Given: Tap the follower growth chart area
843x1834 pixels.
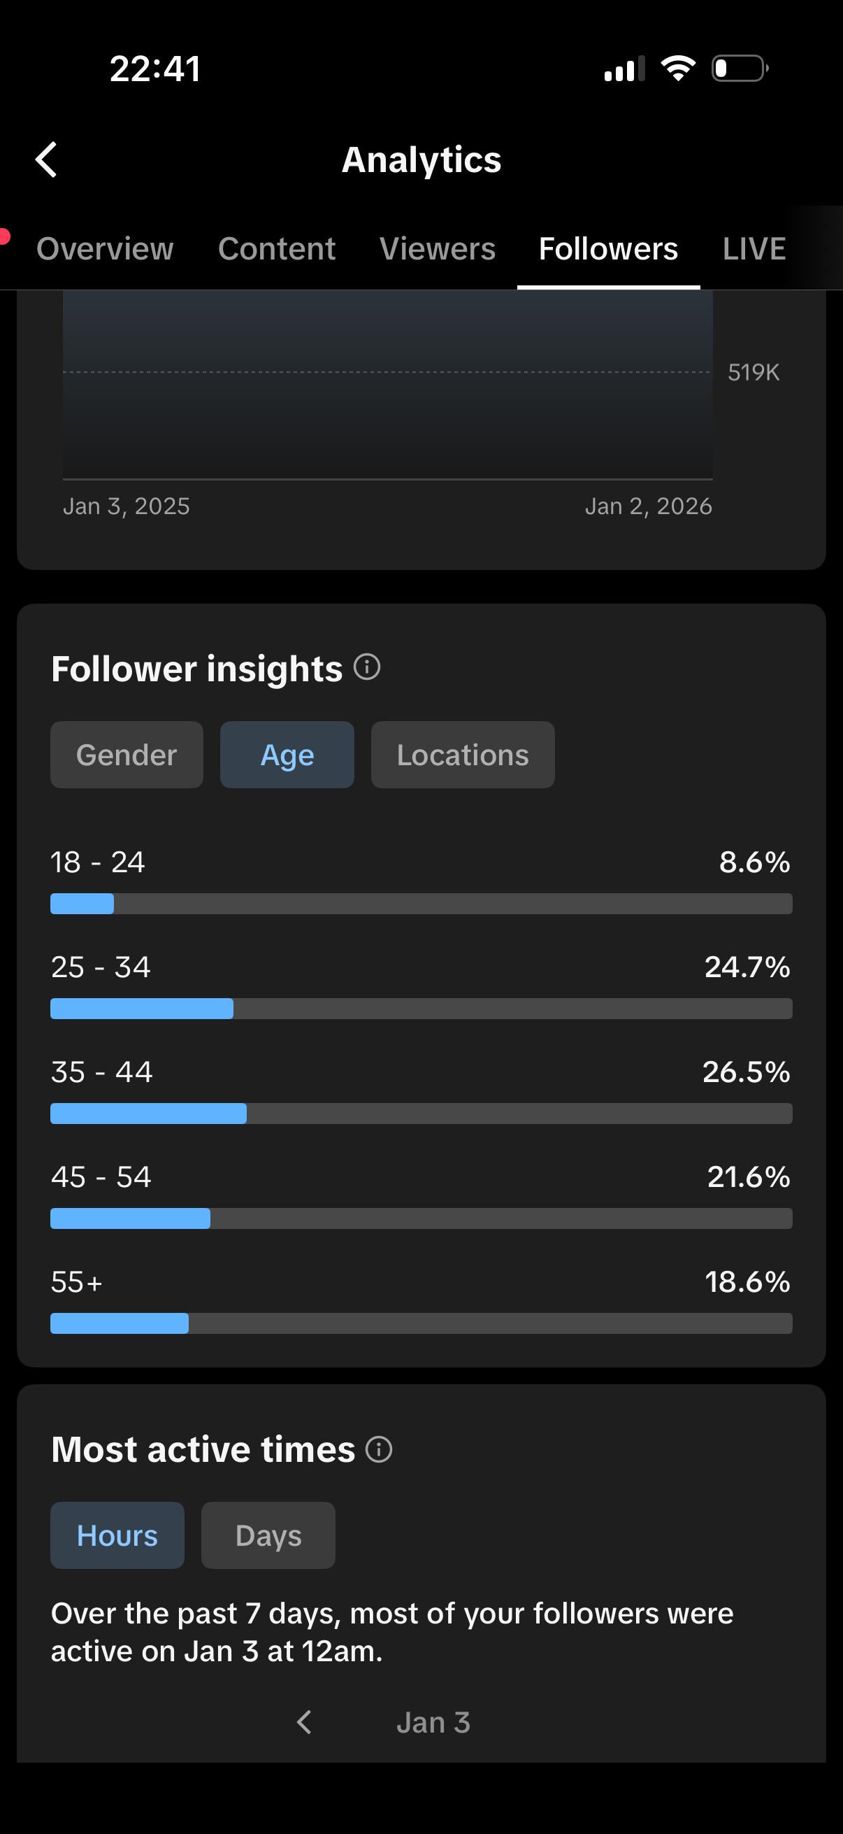Looking at the screenshot, I should [388, 385].
